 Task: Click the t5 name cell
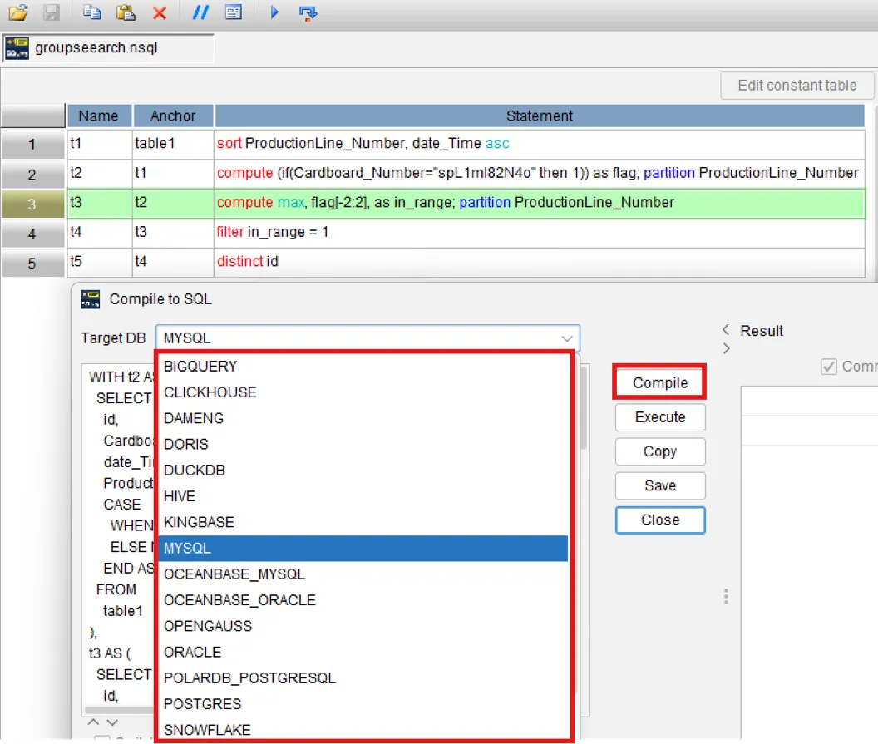pyautogui.click(x=100, y=262)
